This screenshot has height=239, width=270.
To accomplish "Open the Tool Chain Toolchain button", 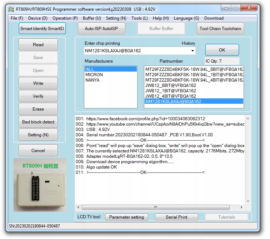I will [x=220, y=29].
